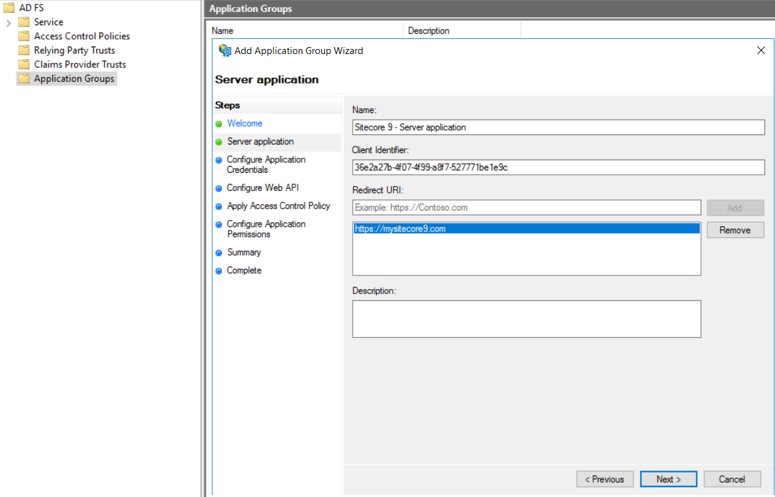Remove the selected redirect URI
Screen dimensions: 775x497
click(x=735, y=230)
